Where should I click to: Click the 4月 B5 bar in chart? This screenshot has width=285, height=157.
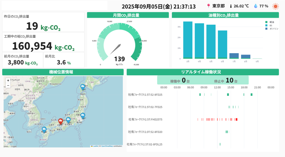pyautogui.click(x=199, y=40)
